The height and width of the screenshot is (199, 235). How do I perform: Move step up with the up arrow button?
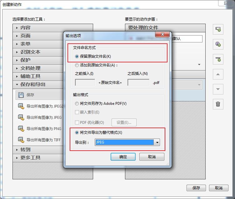pos(218,74)
